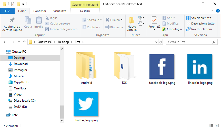Screen dimensions: 221x129
Task: Open the Accesso facilitato dropdown
Action: coord(141,23)
